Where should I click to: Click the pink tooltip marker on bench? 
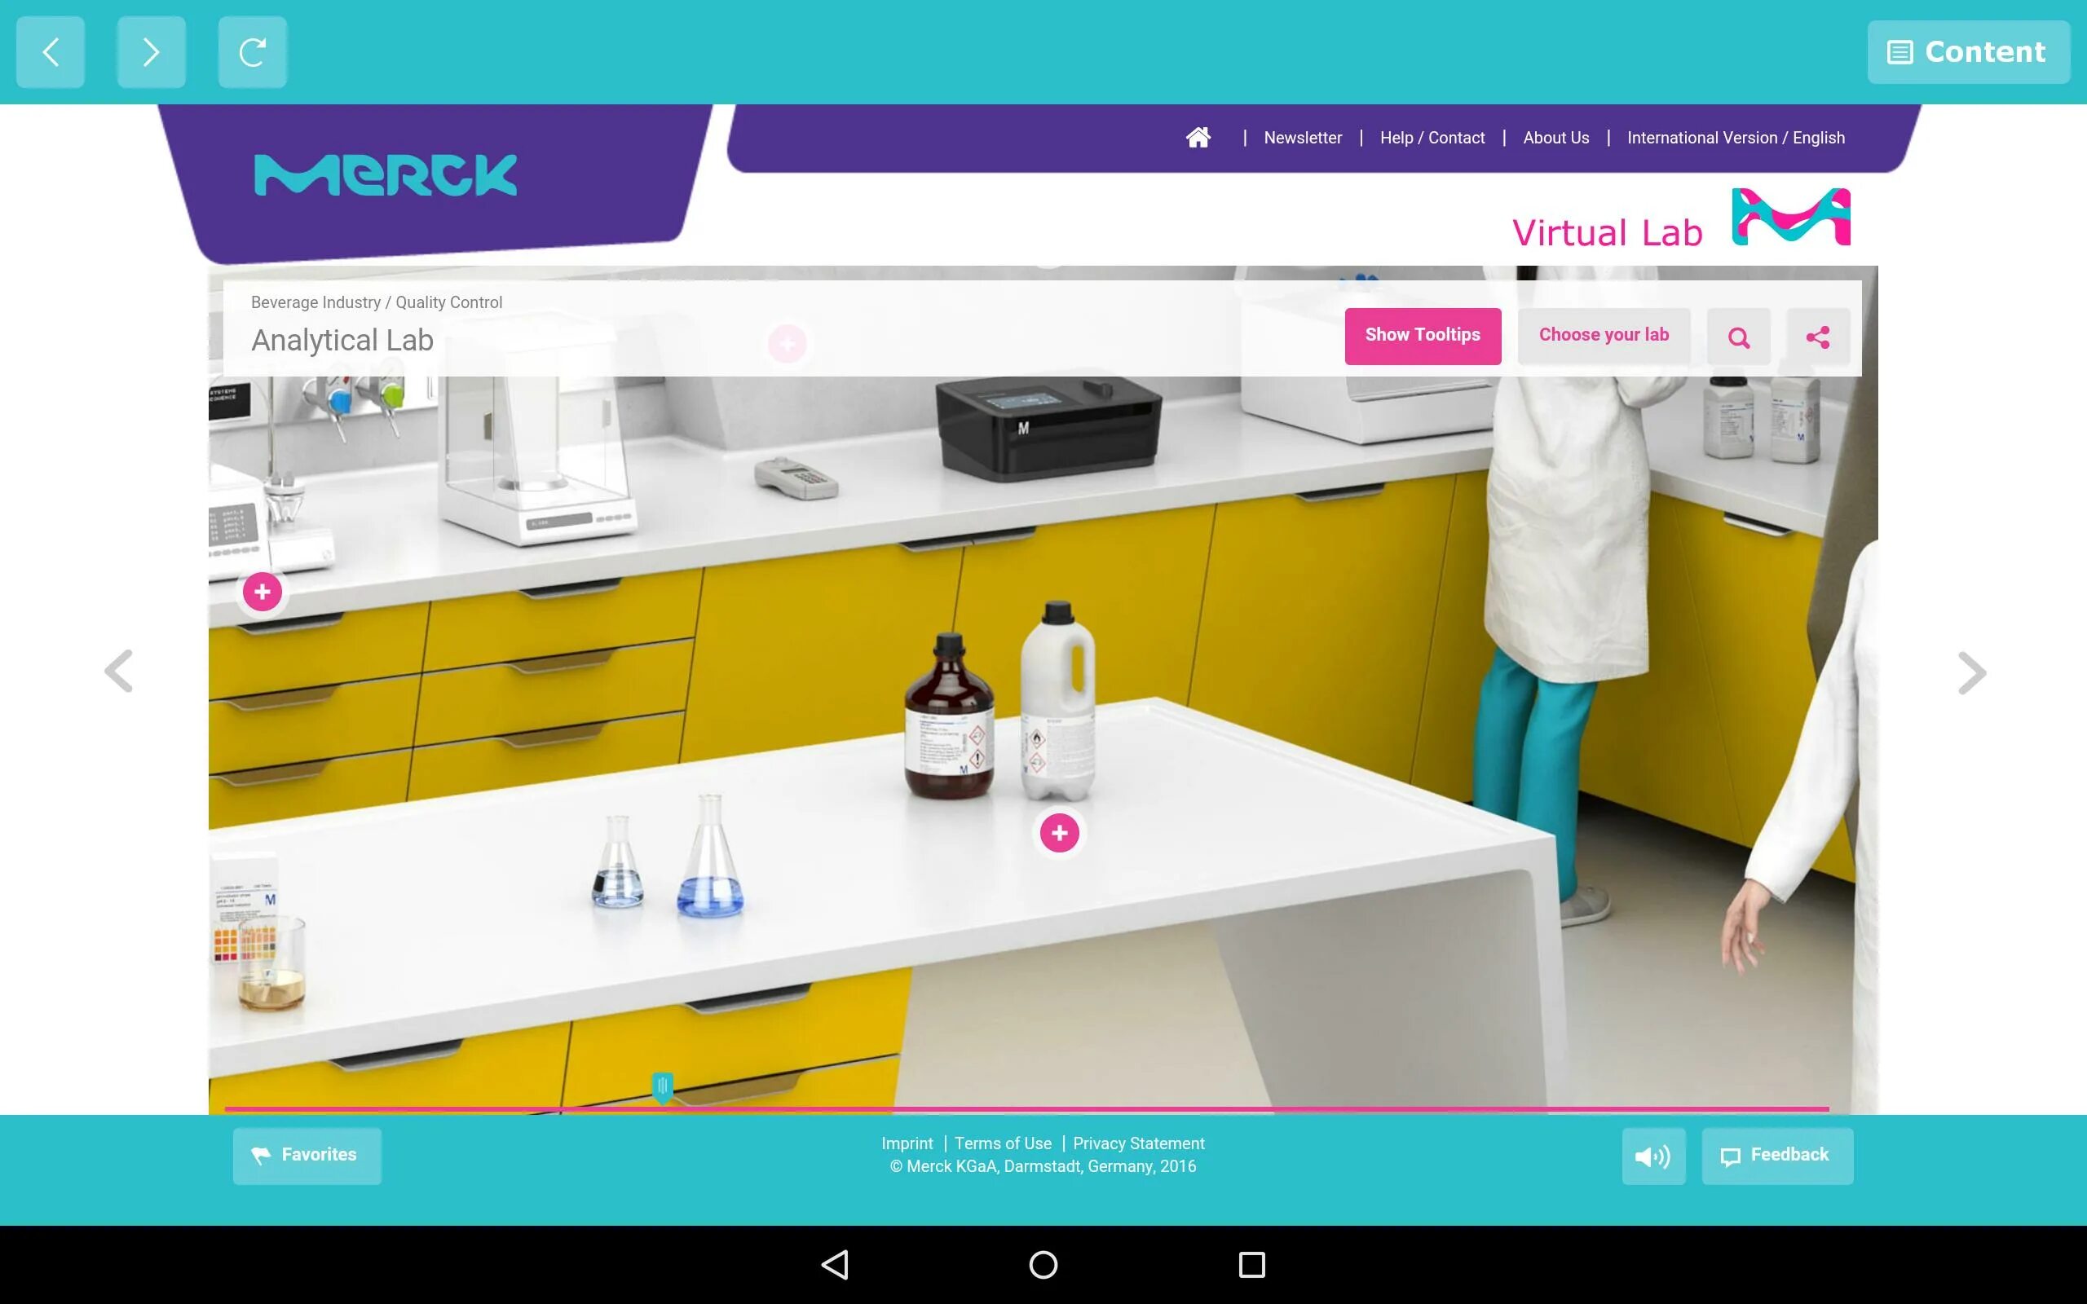1059,834
